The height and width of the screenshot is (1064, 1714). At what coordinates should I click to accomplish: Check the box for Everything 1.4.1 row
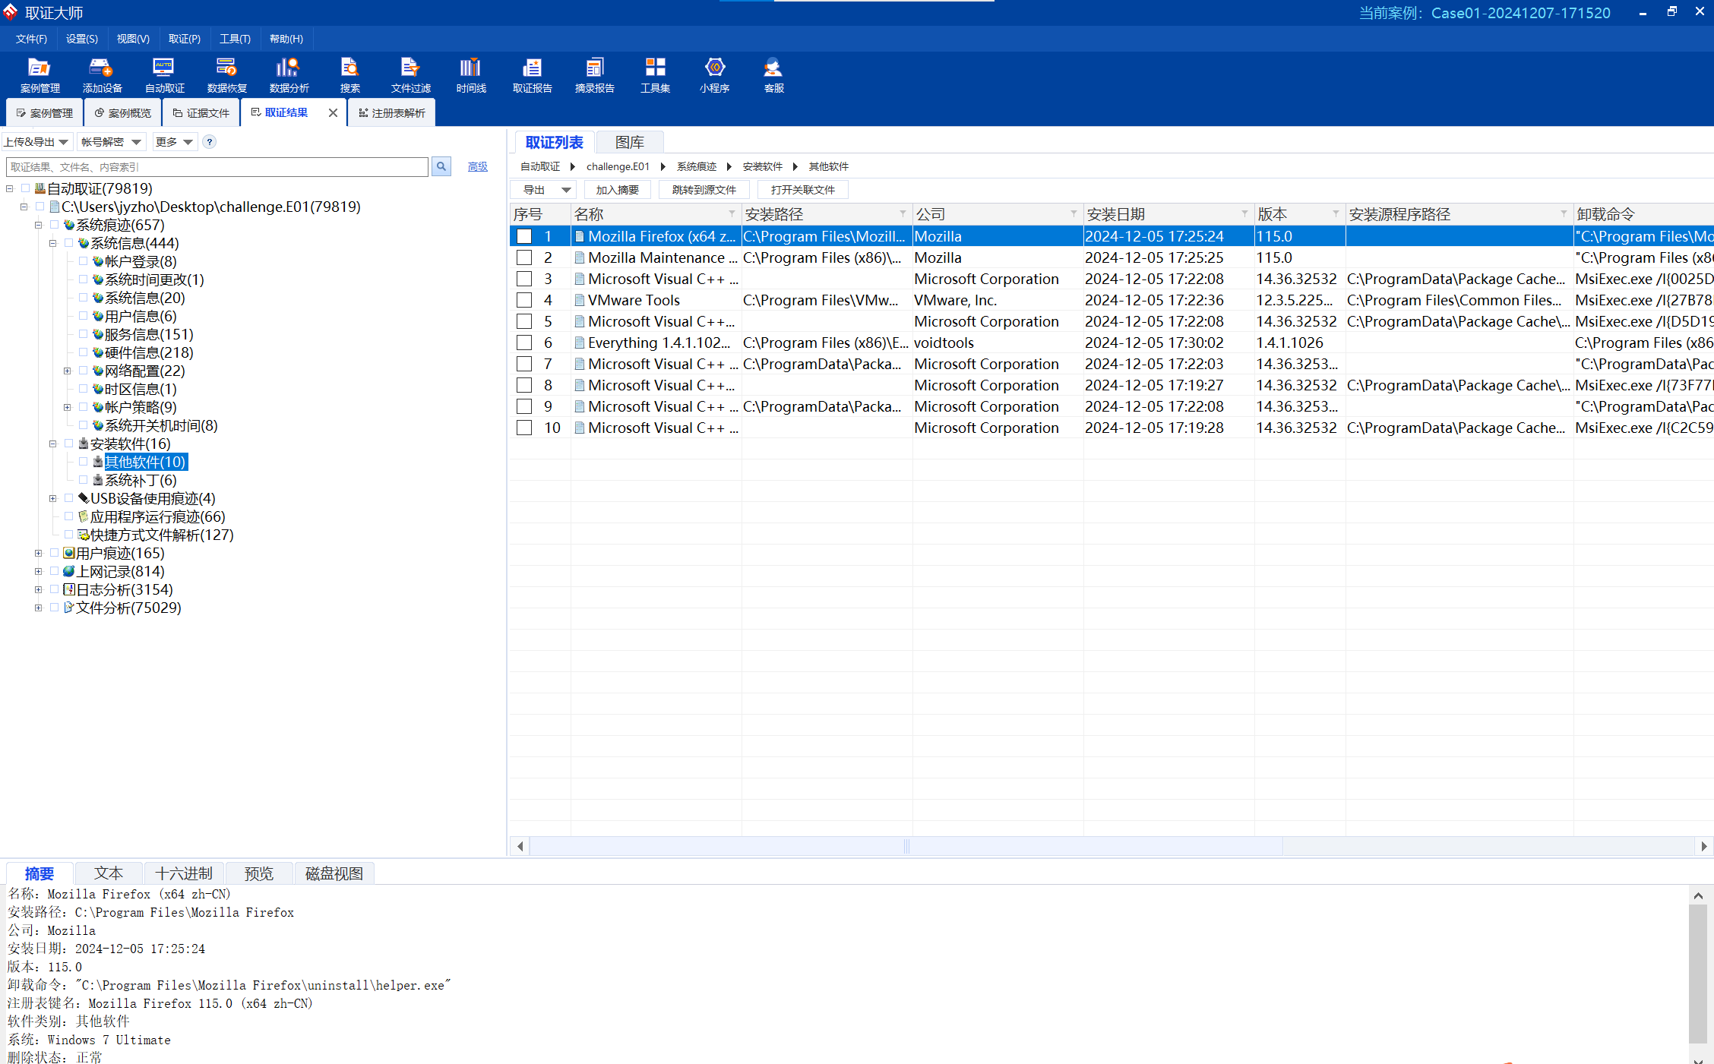(524, 343)
